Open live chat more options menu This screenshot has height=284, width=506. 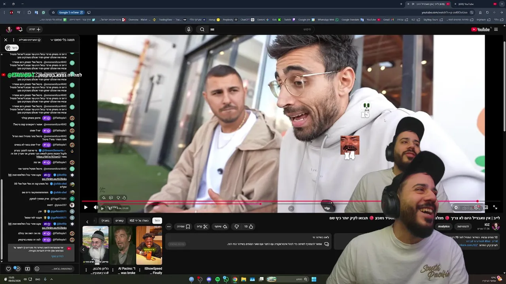(13, 40)
